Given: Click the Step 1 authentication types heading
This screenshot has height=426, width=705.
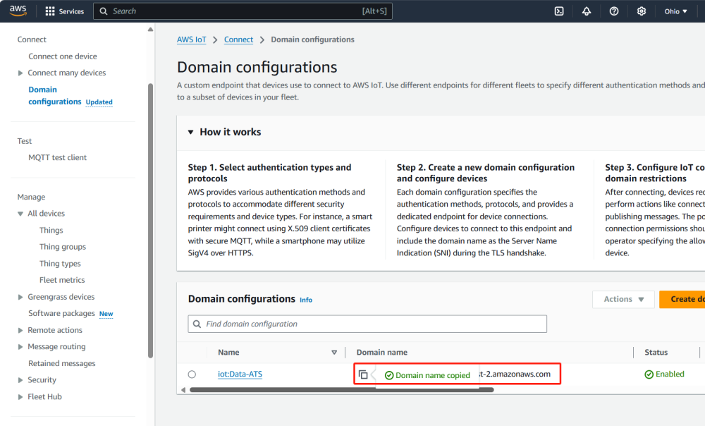Looking at the screenshot, I should (x=270, y=173).
